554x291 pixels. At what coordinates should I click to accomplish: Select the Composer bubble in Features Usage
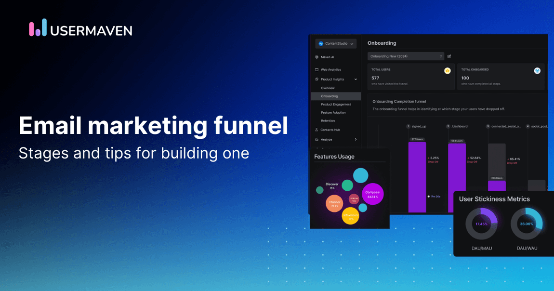[373, 194]
